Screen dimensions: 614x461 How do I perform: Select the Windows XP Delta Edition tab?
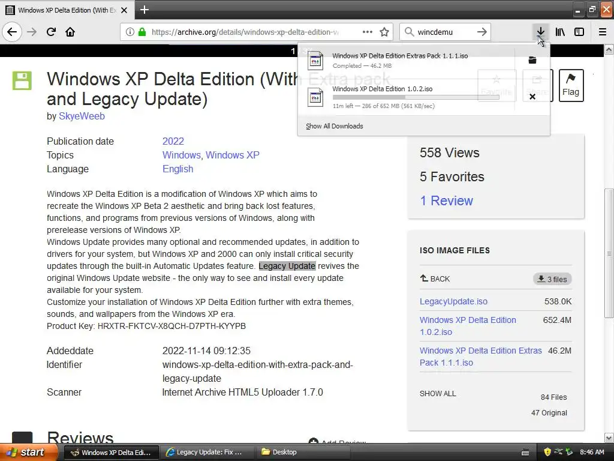pos(67,10)
